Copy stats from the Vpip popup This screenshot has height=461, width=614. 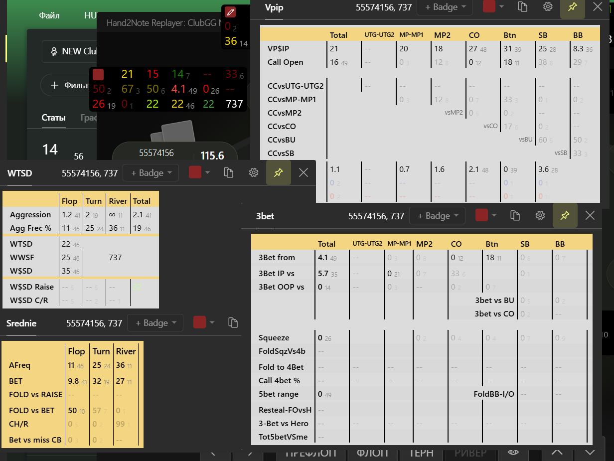click(522, 7)
